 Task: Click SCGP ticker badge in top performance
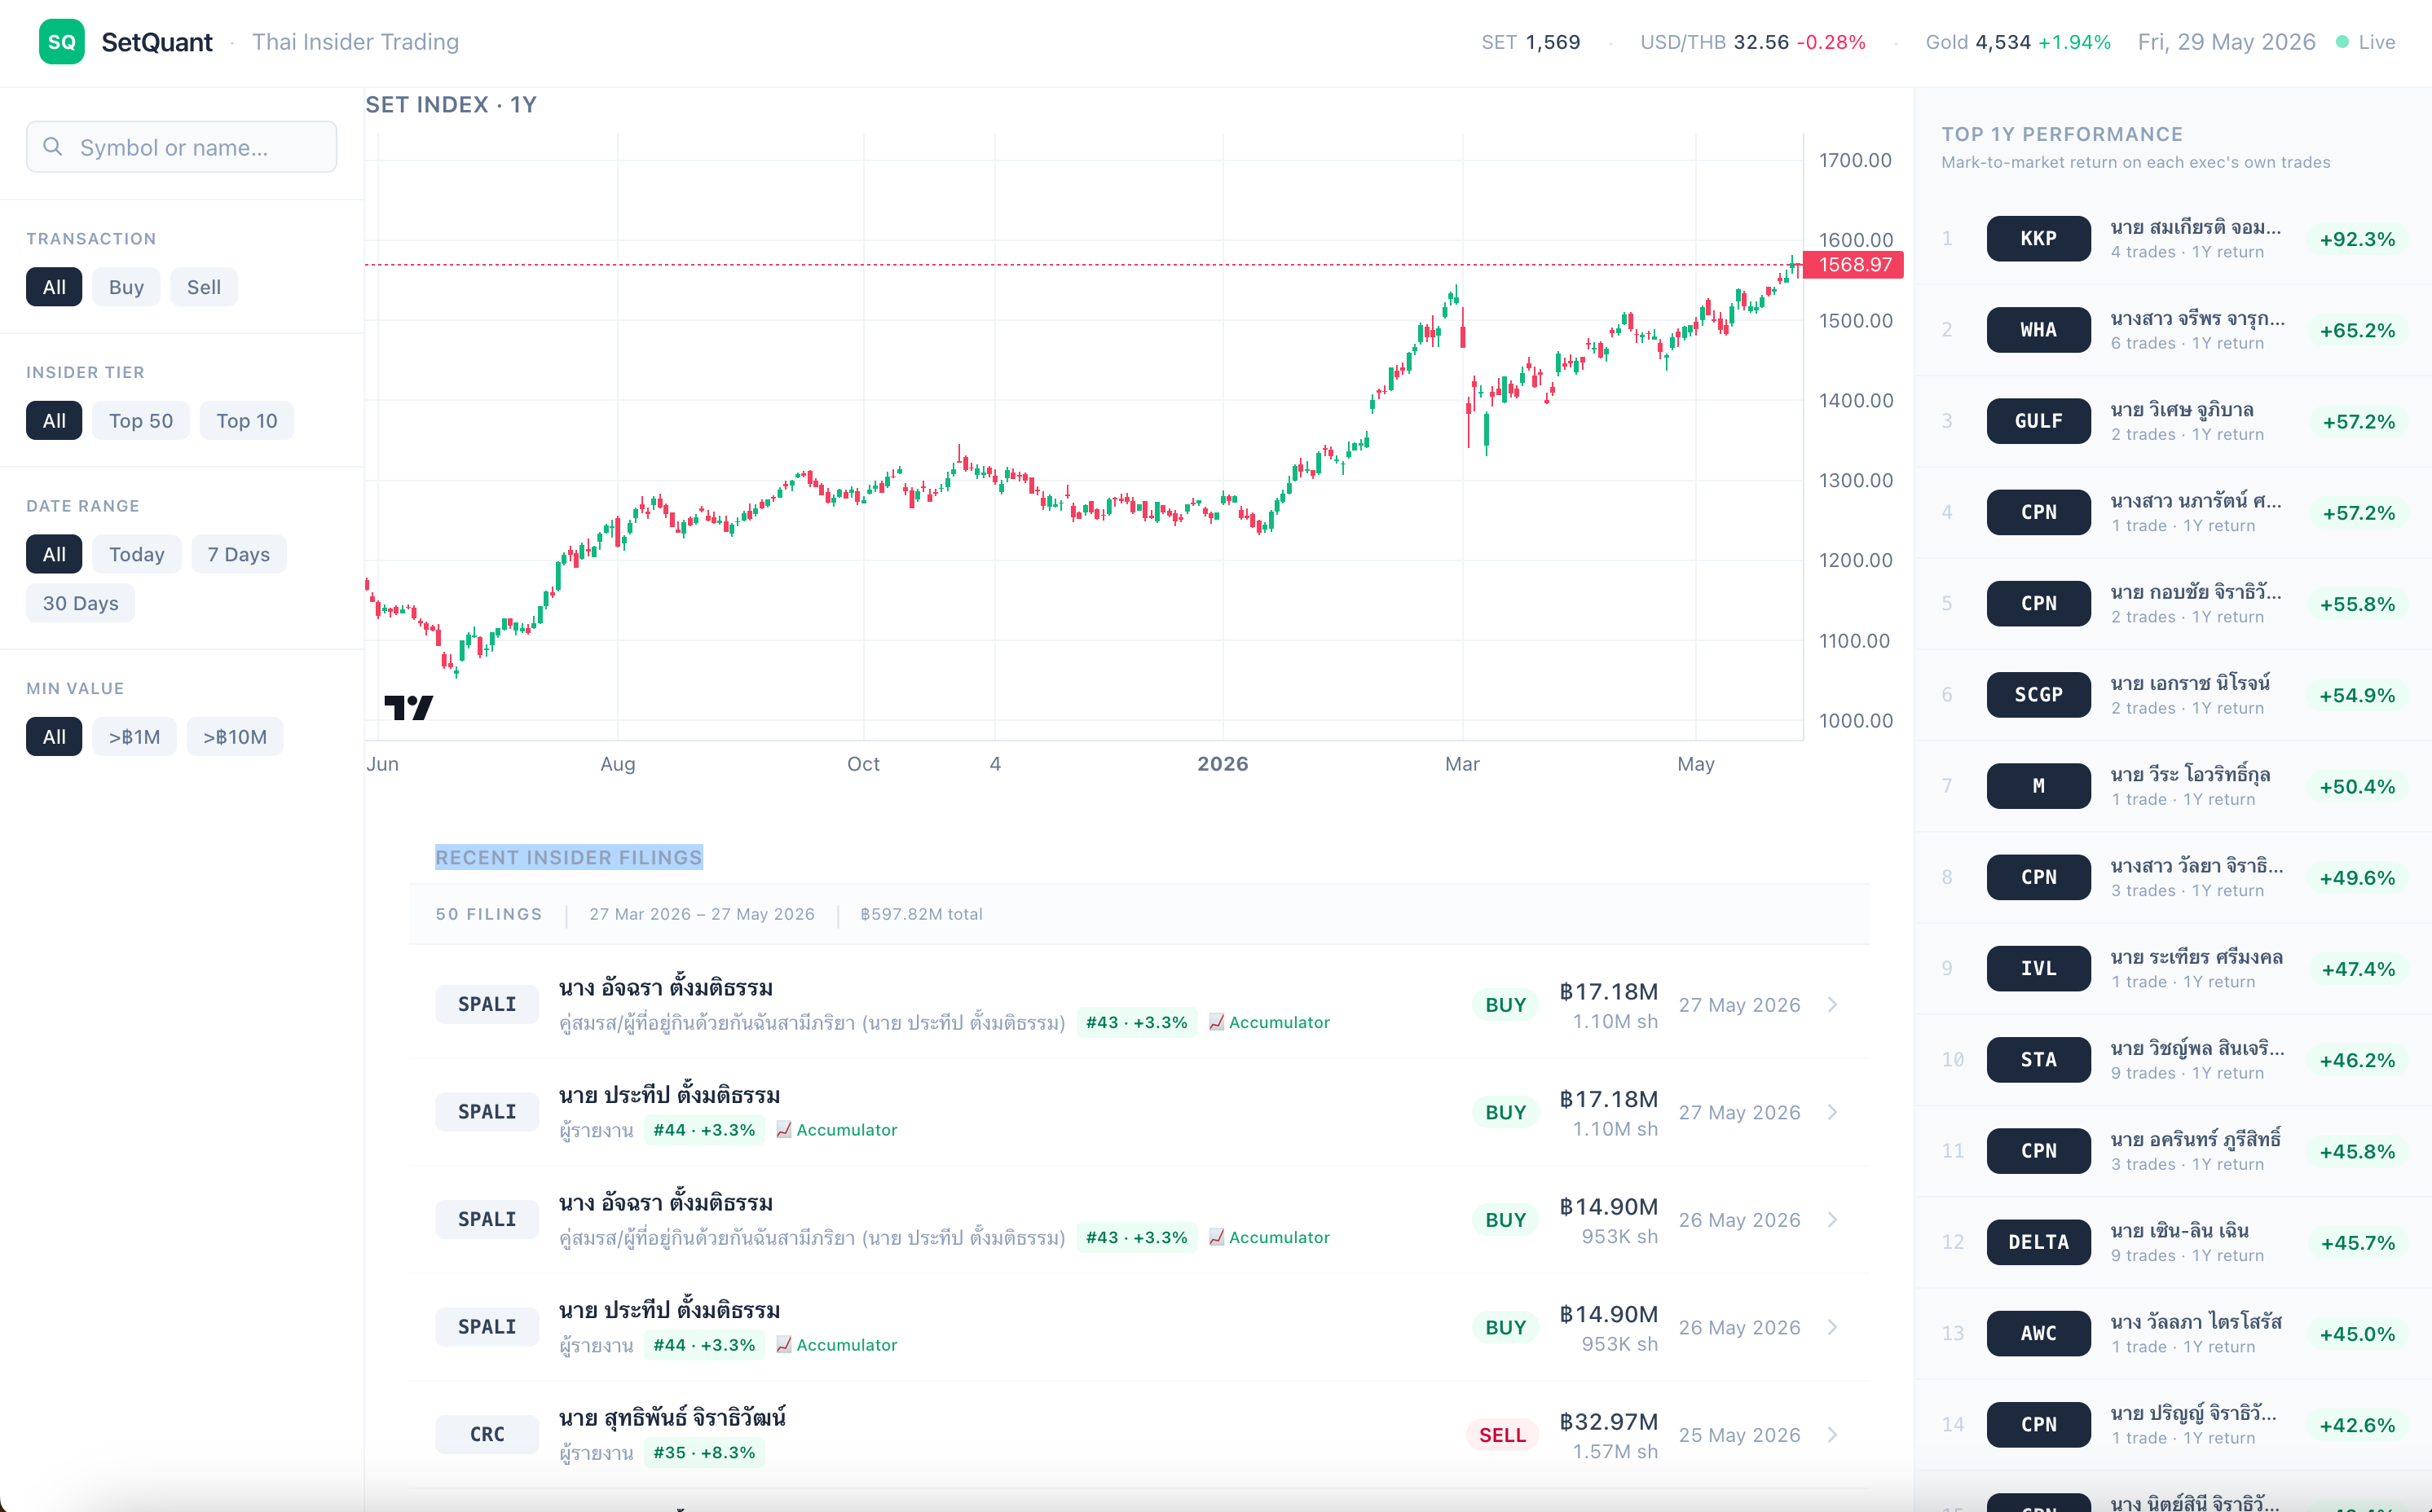(2038, 695)
